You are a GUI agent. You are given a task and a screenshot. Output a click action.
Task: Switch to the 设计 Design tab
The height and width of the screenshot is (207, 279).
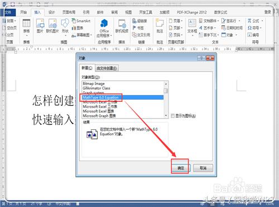[x=51, y=12]
